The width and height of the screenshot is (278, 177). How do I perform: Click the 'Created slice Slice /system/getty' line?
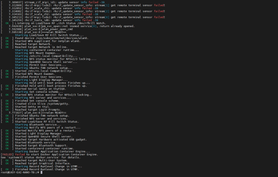(35, 104)
